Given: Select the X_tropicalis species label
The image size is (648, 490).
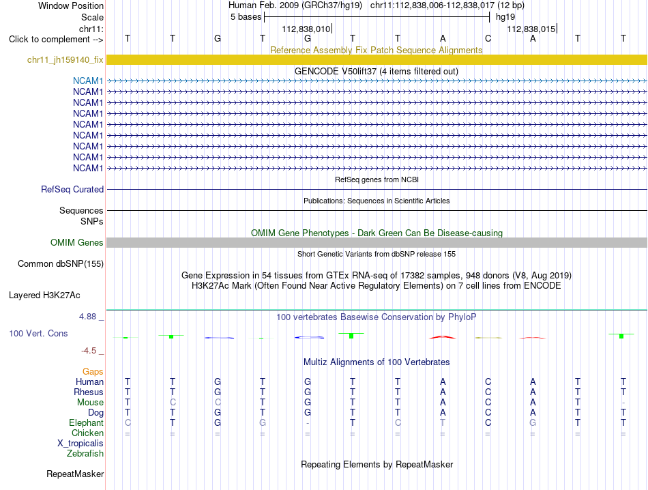Looking at the screenshot, I should [80, 444].
